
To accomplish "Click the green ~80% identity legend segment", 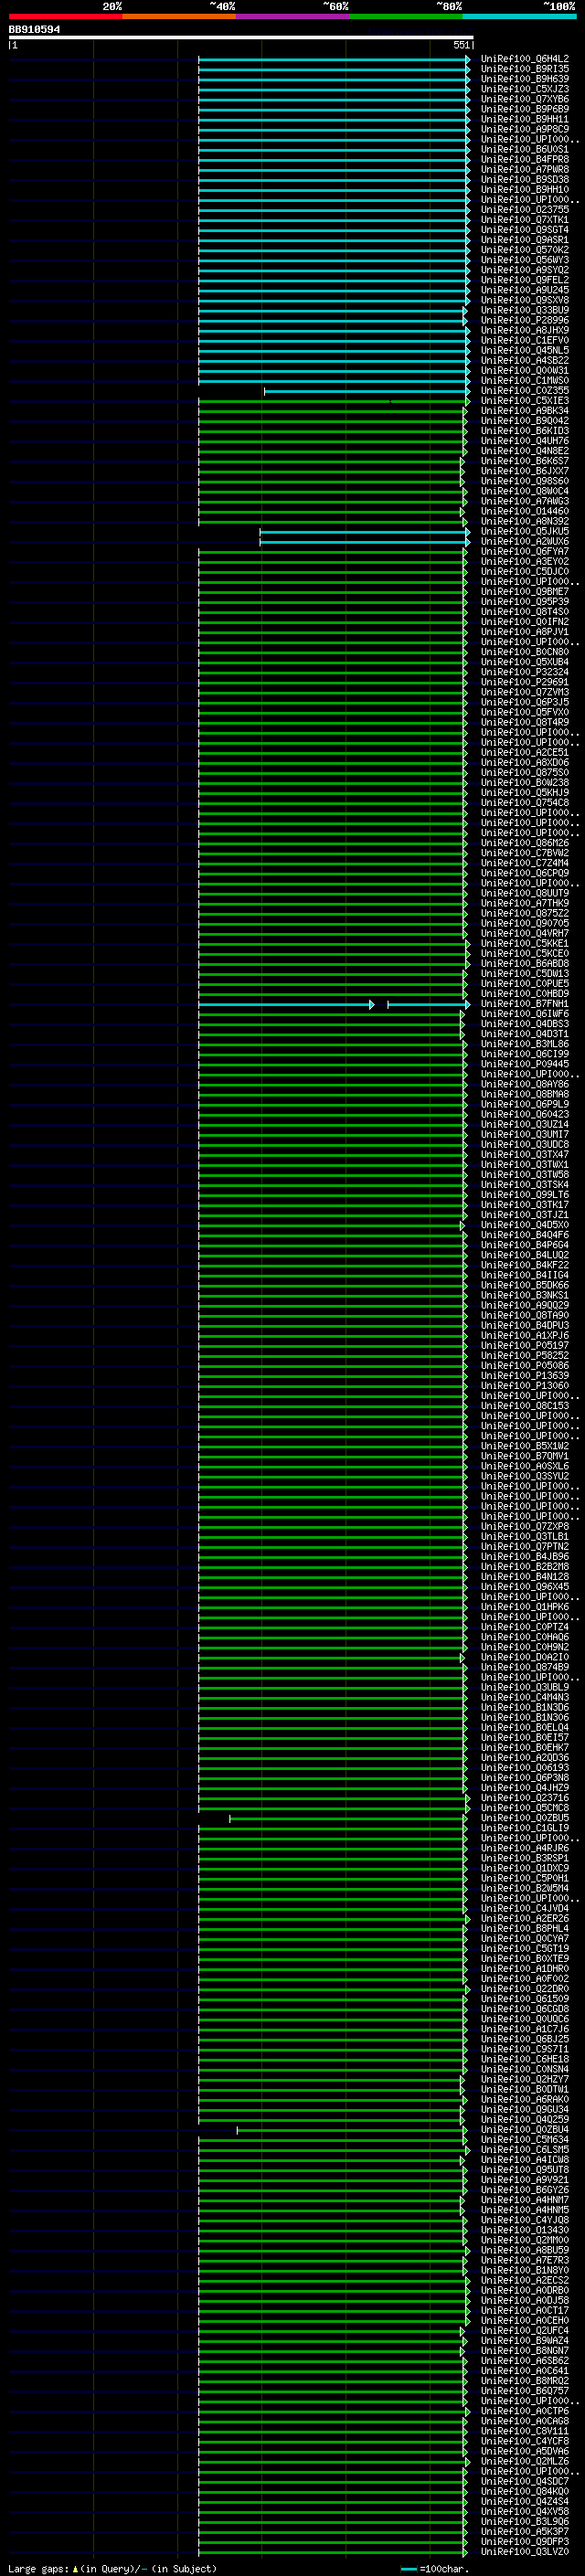I will pos(406,16).
